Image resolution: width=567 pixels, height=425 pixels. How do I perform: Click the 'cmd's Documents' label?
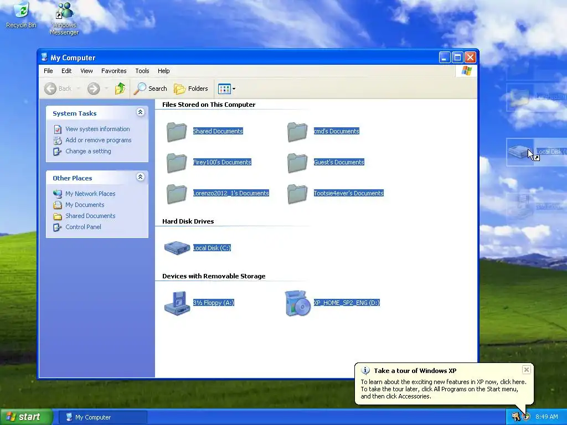point(336,131)
